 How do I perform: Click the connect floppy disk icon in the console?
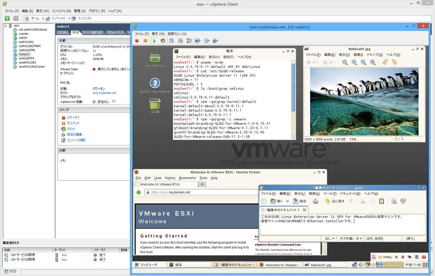[198, 41]
